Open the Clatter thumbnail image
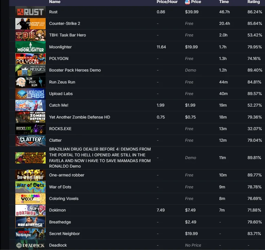This screenshot has width=265, height=250. point(30,140)
